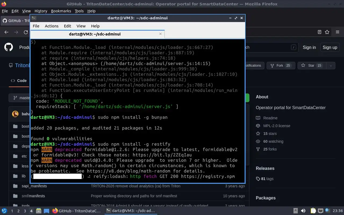Bookmark this page with star icon
The image size is (344, 215).
pyautogui.click(x=327, y=32)
